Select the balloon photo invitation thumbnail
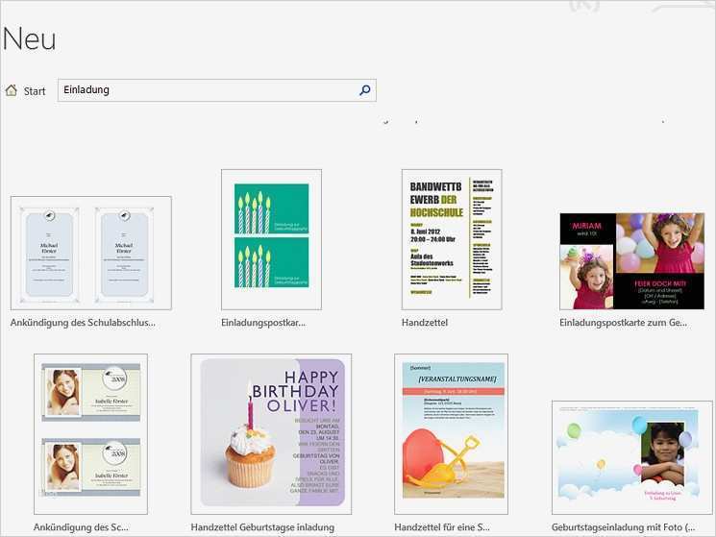Viewport: 716px width, 537px height. (632, 457)
